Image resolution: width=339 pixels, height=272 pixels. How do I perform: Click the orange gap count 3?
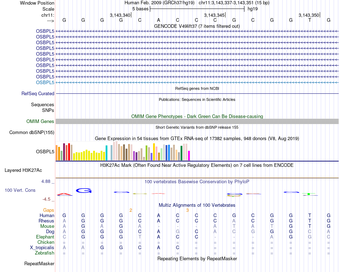tap(187, 210)
